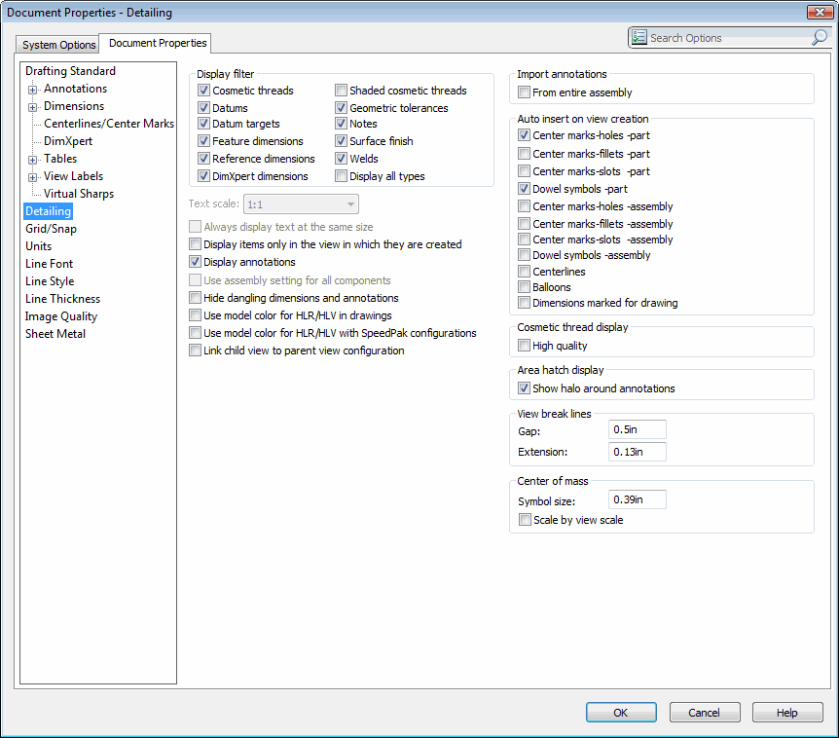Image resolution: width=839 pixels, height=738 pixels.
Task: Uncheck Dowel symbols -part
Action: [524, 189]
